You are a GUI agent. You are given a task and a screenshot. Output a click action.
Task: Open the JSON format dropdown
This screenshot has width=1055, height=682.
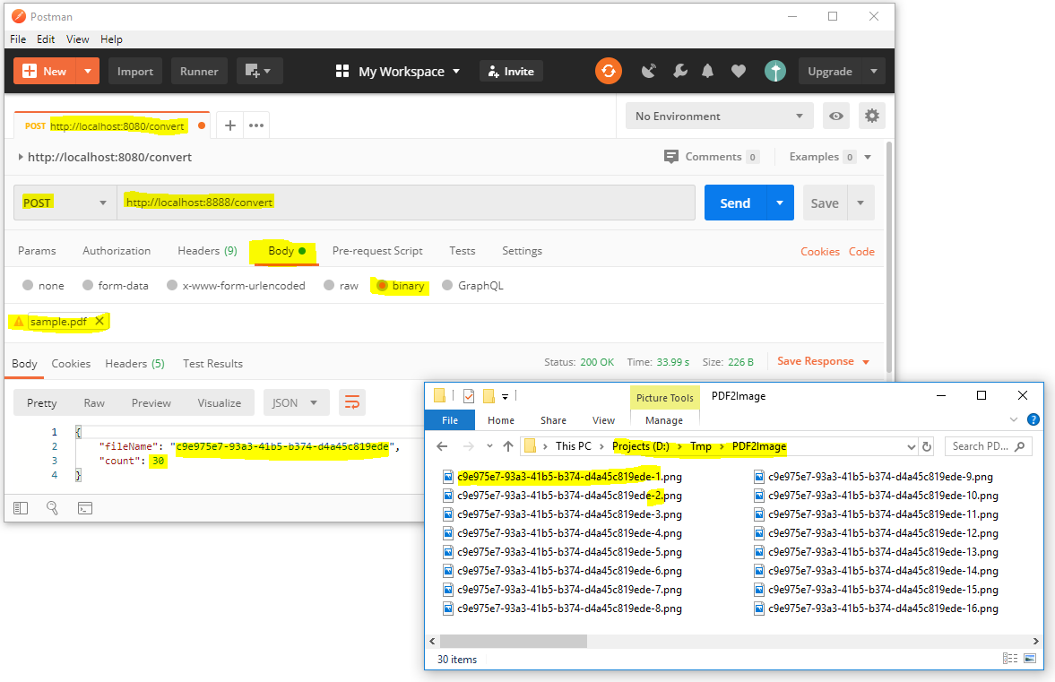296,402
